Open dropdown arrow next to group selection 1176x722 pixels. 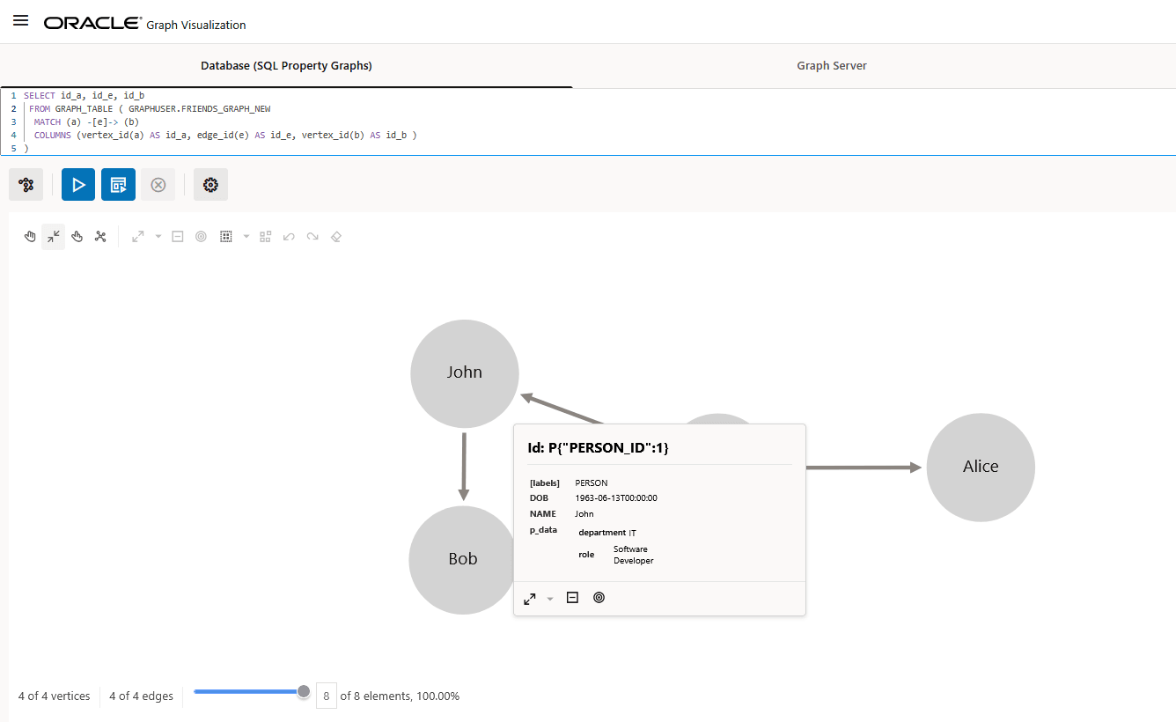[x=246, y=237]
